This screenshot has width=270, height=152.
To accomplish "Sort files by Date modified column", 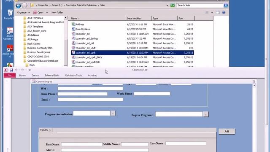I will 139,18.
